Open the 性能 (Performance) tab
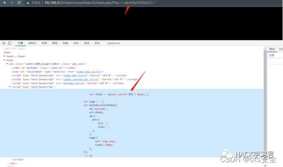 [65, 43]
